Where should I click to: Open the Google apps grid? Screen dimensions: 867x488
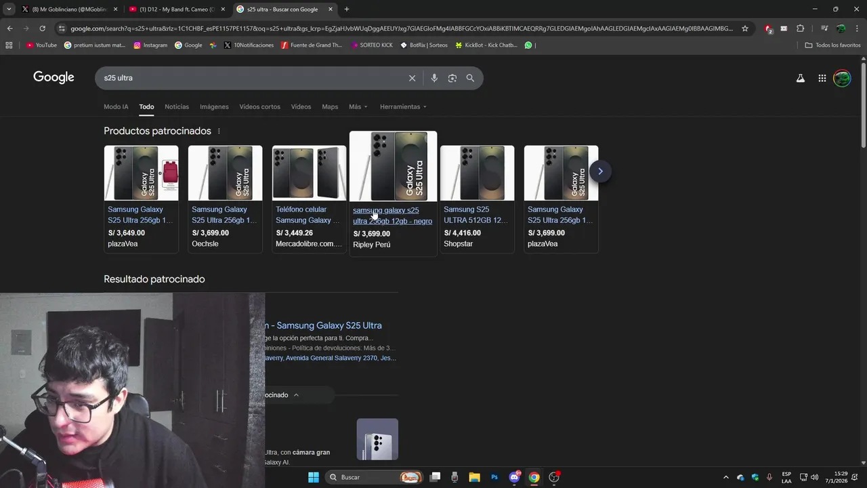coord(822,78)
